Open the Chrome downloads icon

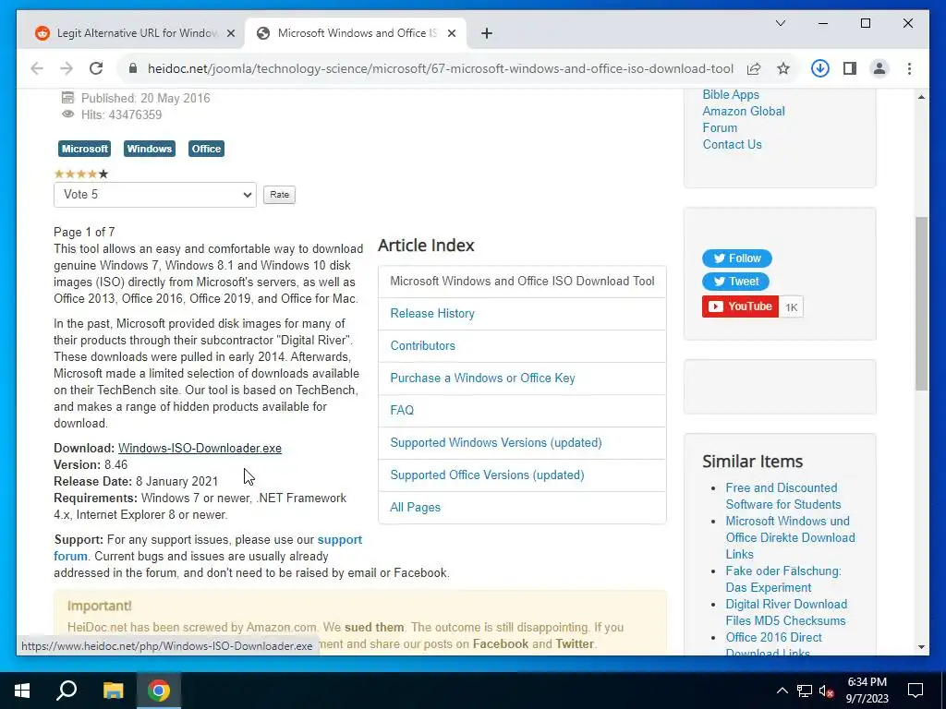pyautogui.click(x=820, y=68)
